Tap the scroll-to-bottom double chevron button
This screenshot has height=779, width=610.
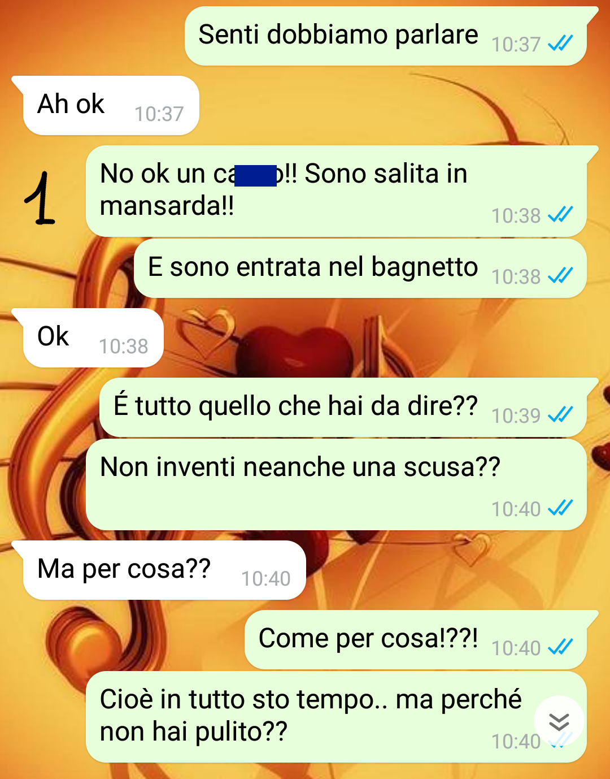point(559,721)
